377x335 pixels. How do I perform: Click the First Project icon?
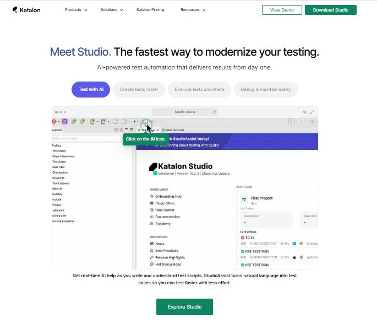point(244,199)
